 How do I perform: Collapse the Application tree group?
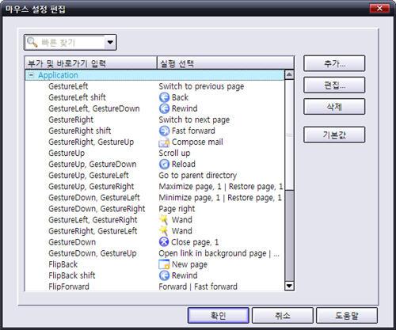[x=31, y=75]
